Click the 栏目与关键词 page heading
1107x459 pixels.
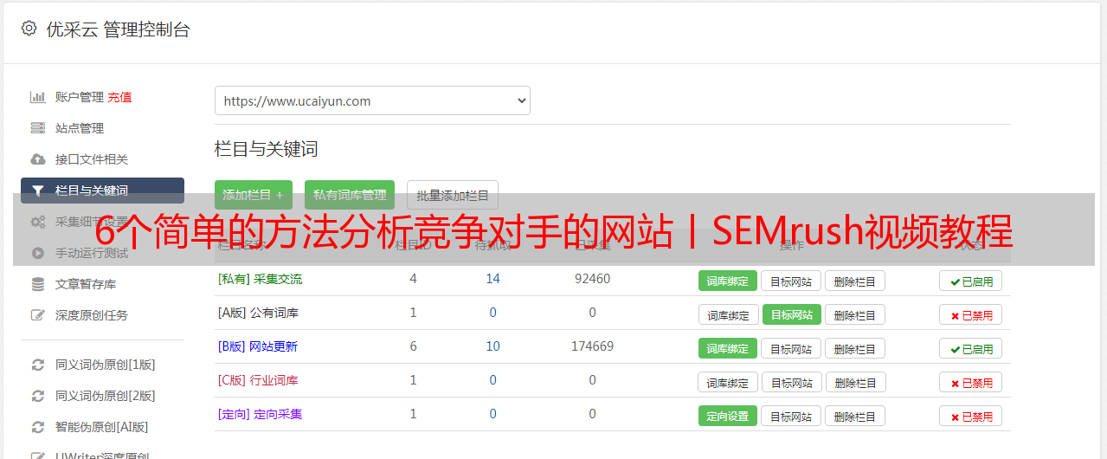(267, 149)
